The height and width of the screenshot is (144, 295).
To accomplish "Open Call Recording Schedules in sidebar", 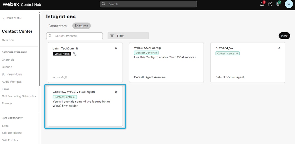I will (19, 96).
